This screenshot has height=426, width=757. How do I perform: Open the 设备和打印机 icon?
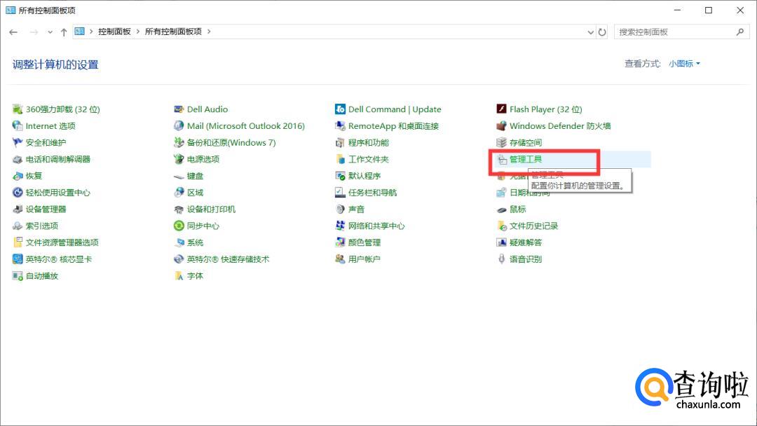(179, 209)
